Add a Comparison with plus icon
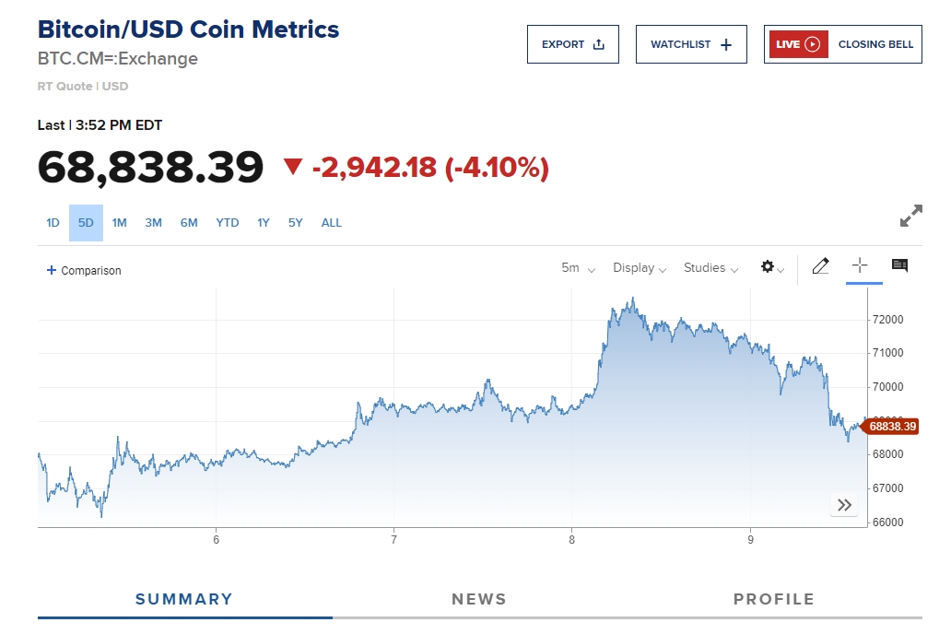The width and height of the screenshot is (939, 634). (84, 270)
